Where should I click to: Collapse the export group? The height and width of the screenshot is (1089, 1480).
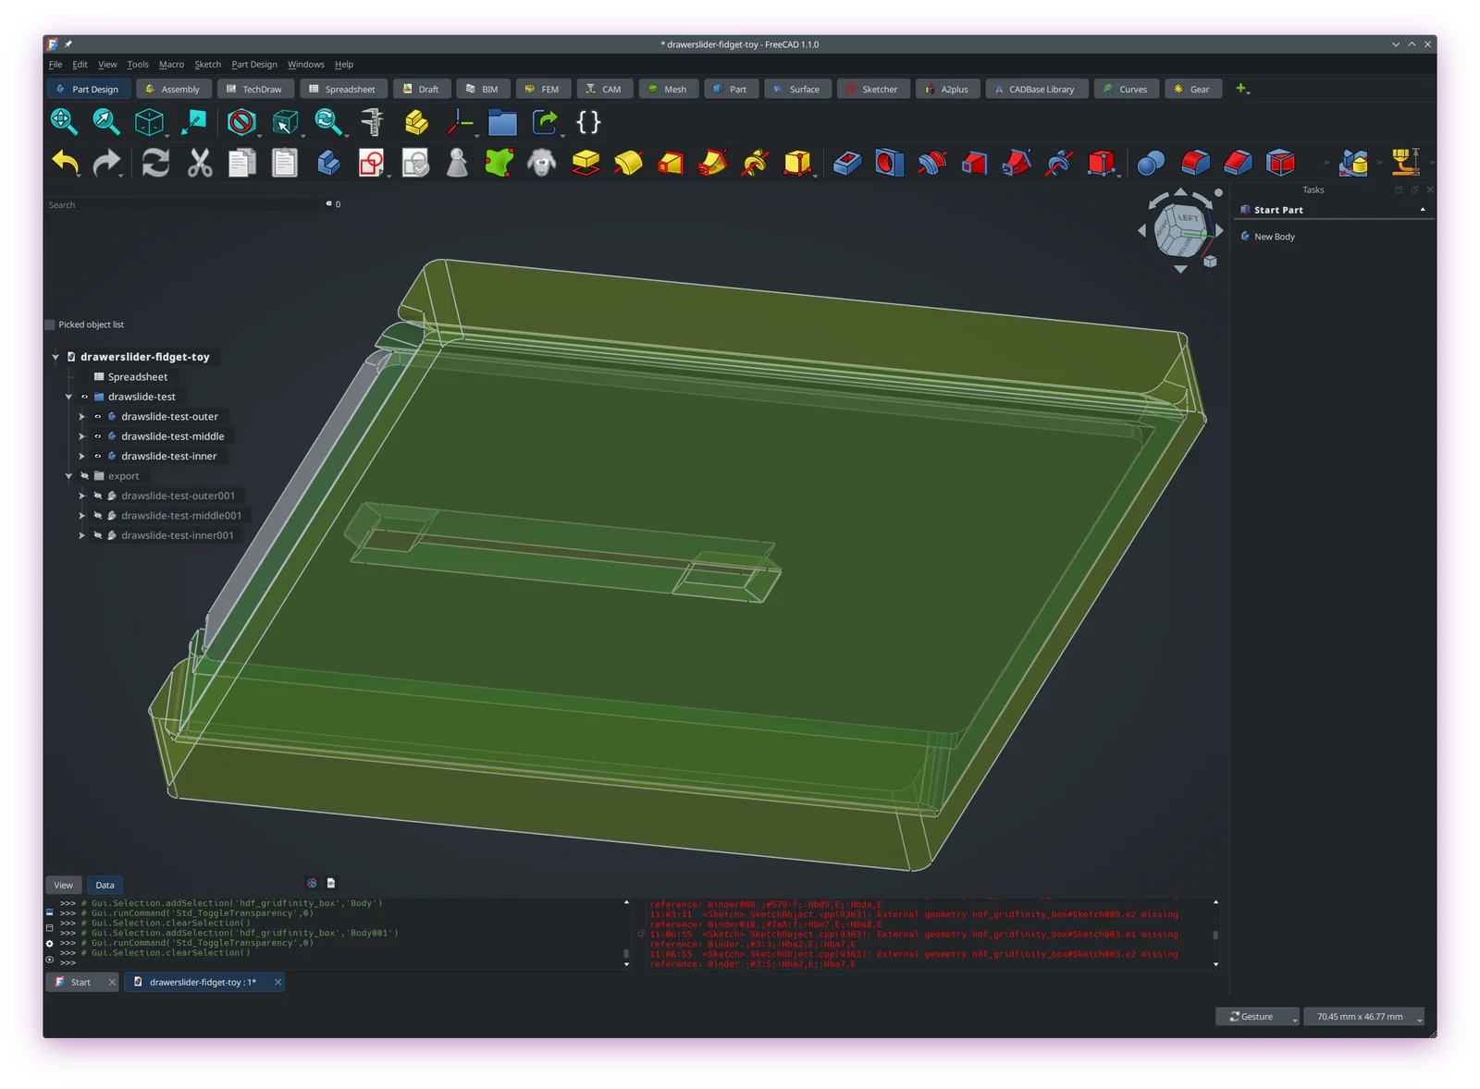point(68,476)
